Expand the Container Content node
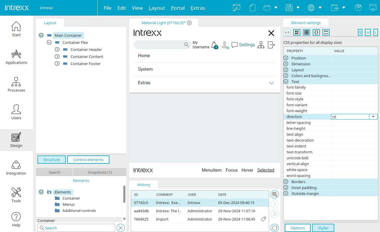The width and height of the screenshot is (380, 232). [57, 57]
